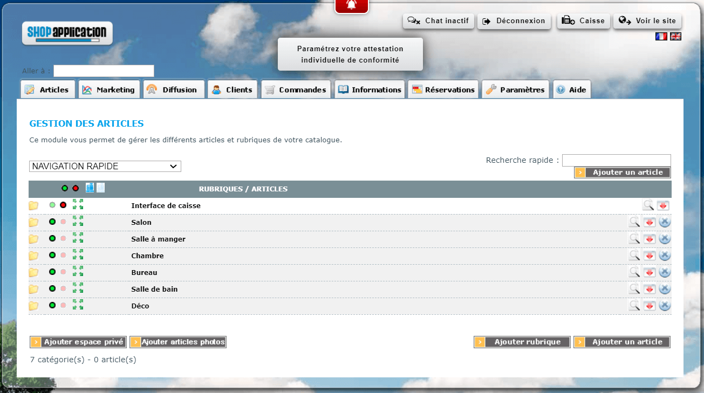Click the Déconnexion button

(x=514, y=21)
